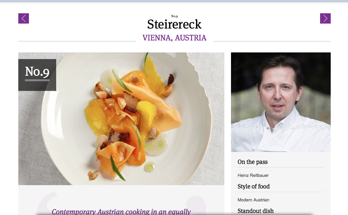Open the chef portrait photo
348x215 pixels.
point(281,102)
